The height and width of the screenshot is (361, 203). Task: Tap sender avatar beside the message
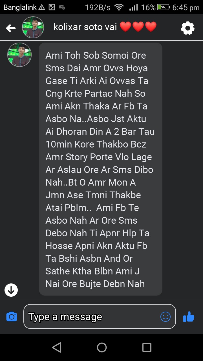tap(19, 55)
